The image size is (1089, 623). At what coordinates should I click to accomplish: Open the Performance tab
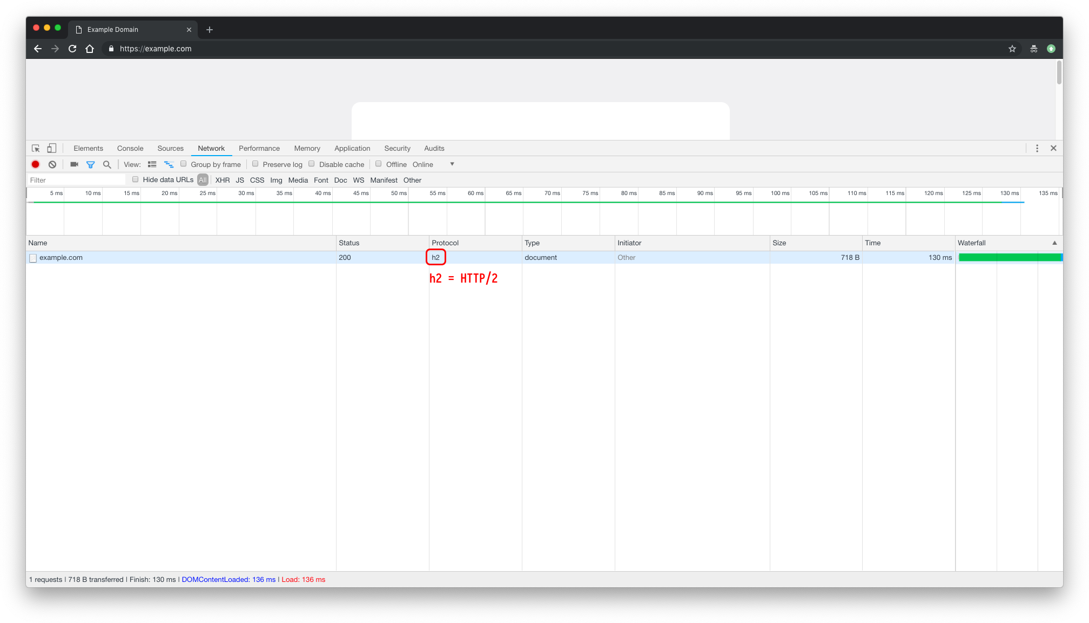coord(259,148)
